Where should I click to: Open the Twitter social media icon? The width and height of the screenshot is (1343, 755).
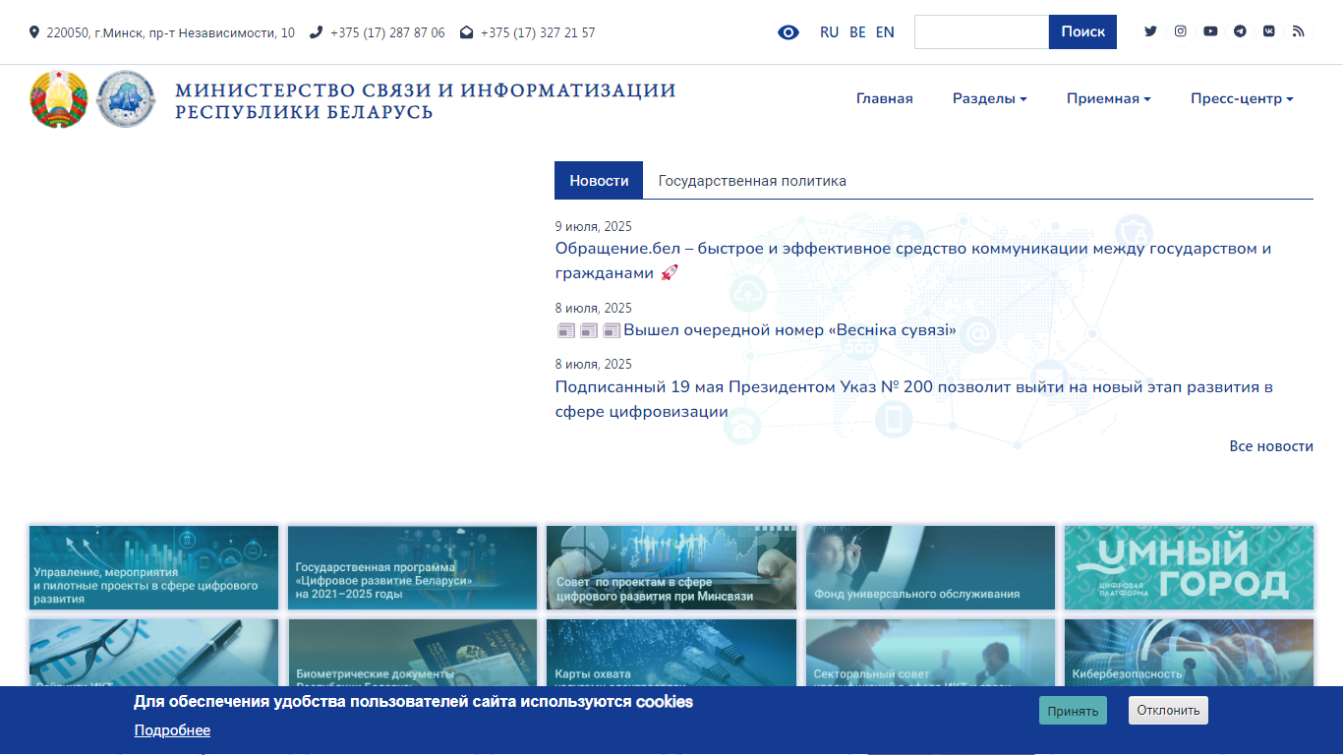point(1150,31)
